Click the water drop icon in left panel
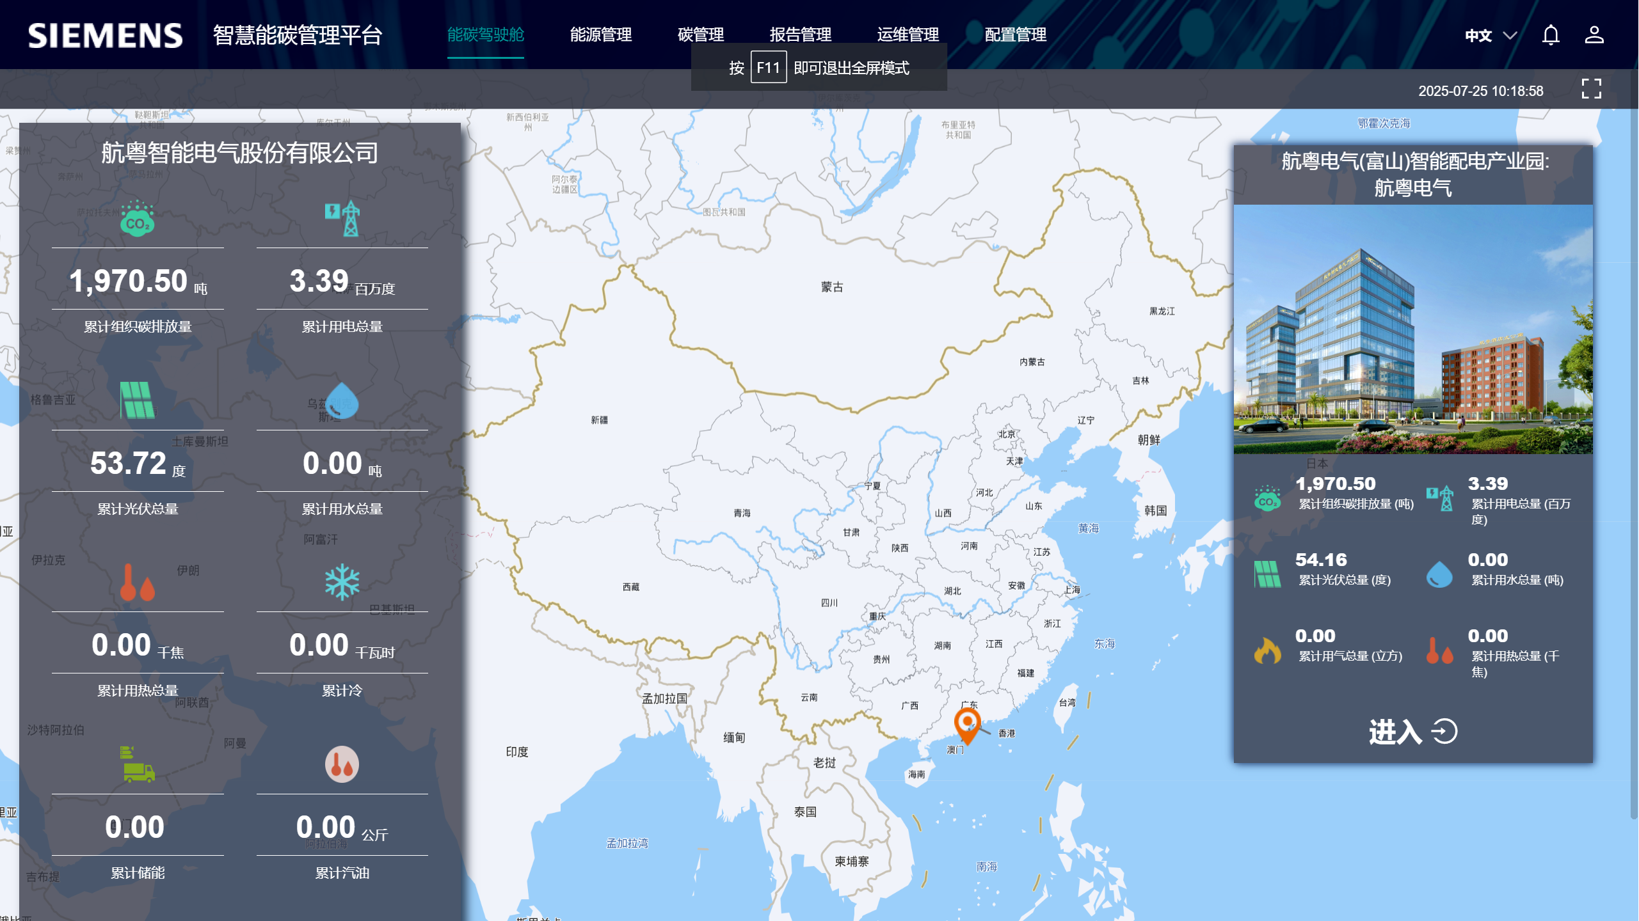This screenshot has height=921, width=1639. point(342,400)
